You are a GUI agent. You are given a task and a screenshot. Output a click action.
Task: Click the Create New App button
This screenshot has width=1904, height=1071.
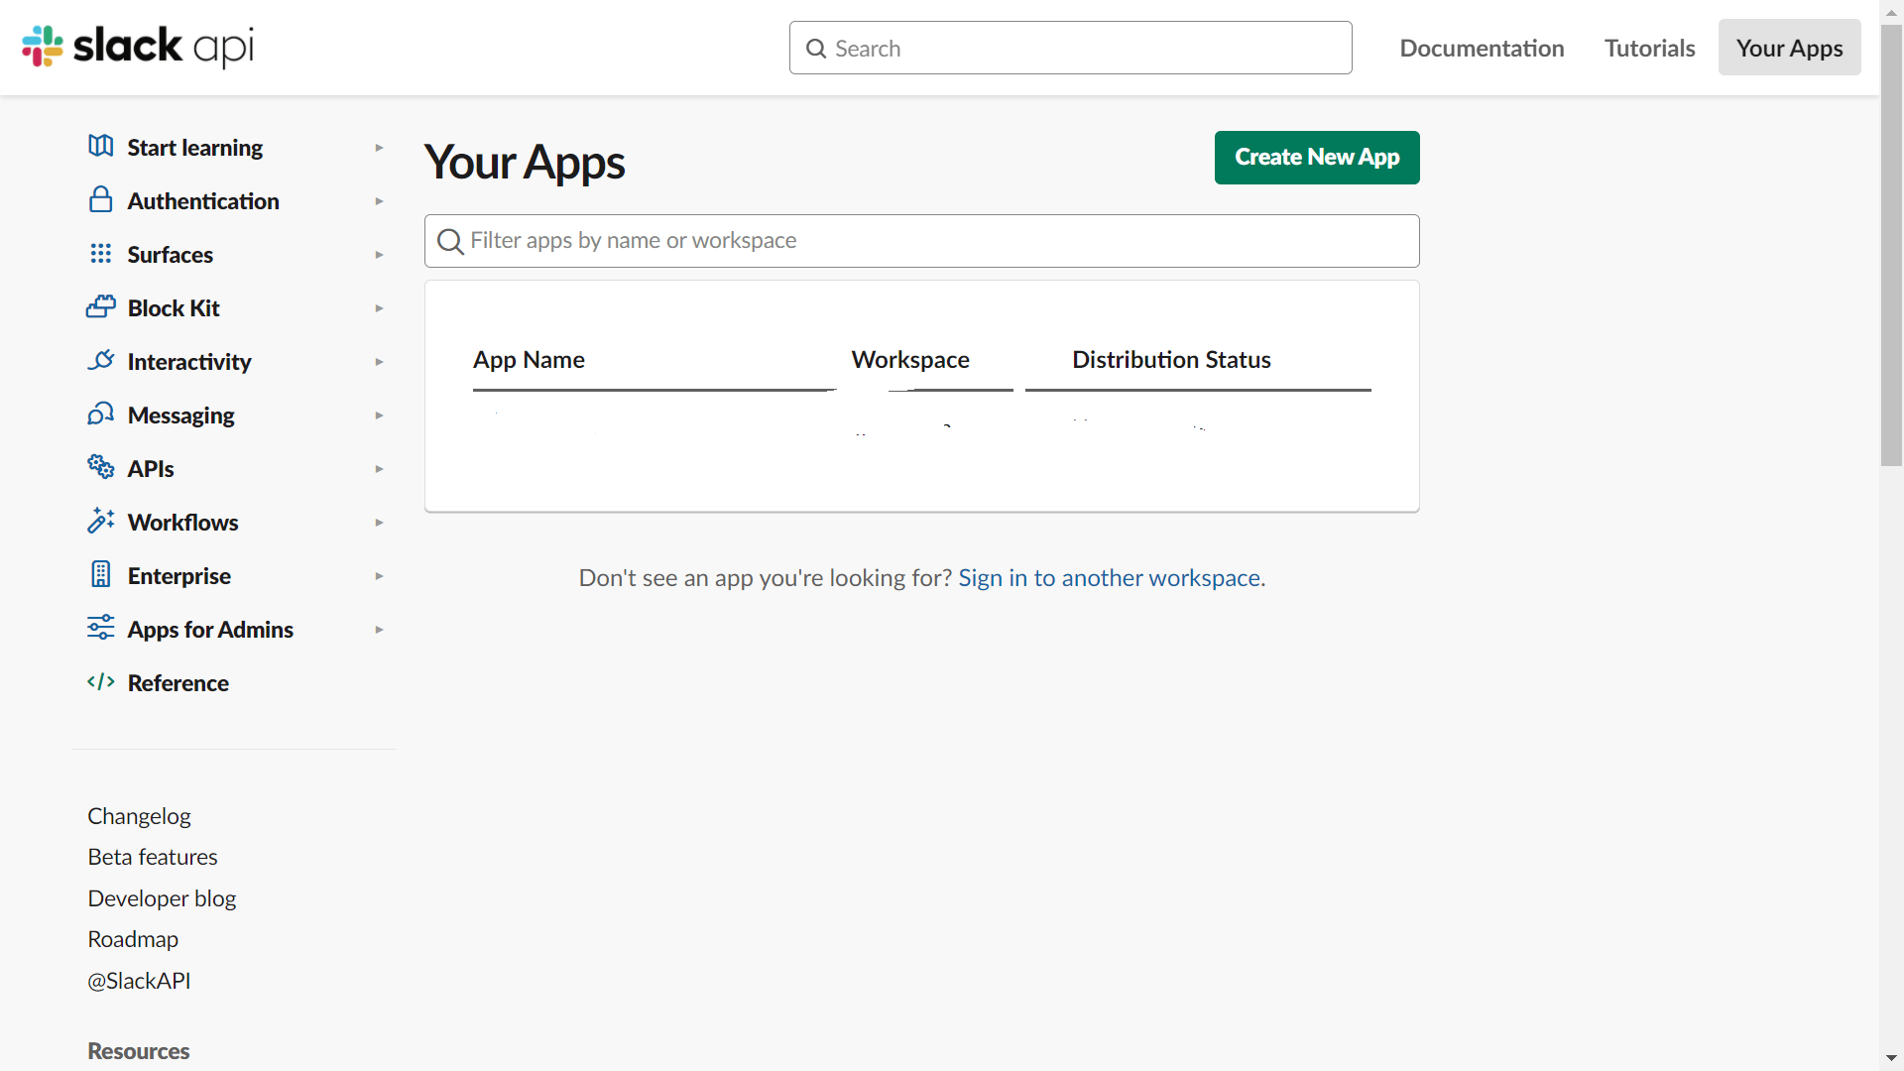pos(1317,158)
